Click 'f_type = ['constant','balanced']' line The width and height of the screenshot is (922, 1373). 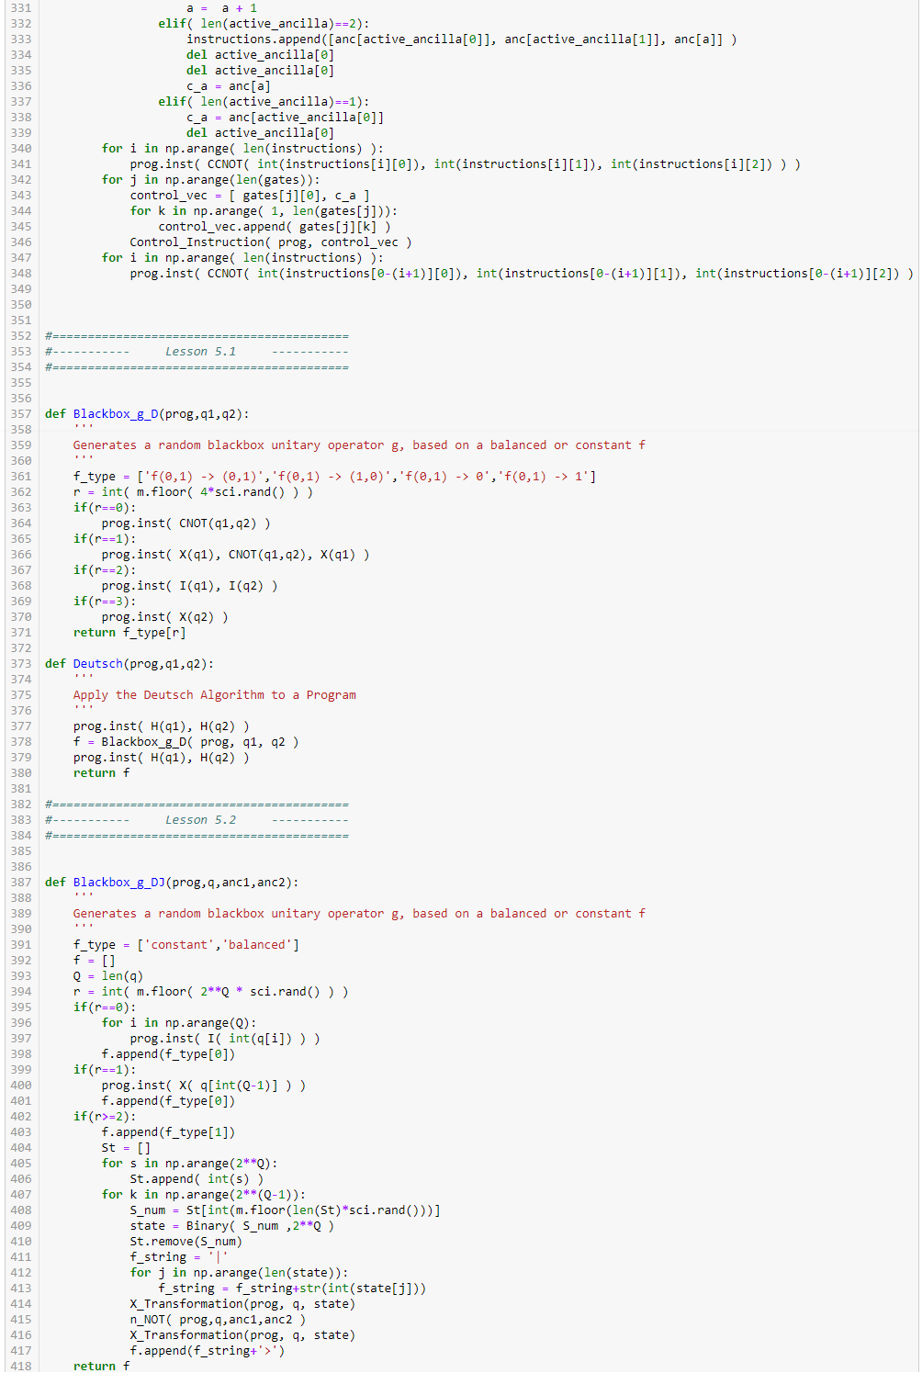click(186, 945)
